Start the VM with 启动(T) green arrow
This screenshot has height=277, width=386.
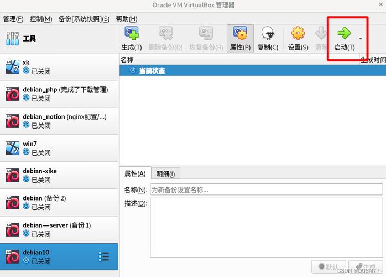tap(345, 33)
